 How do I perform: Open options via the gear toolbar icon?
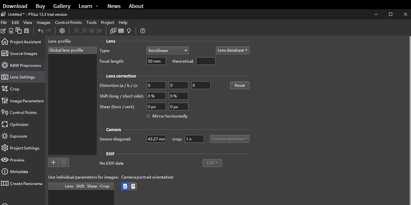(62, 31)
